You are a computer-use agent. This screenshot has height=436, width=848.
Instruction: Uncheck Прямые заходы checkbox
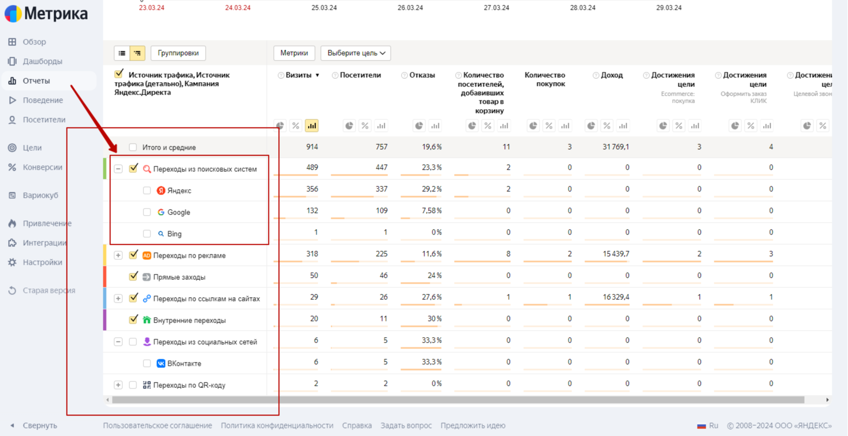(133, 277)
